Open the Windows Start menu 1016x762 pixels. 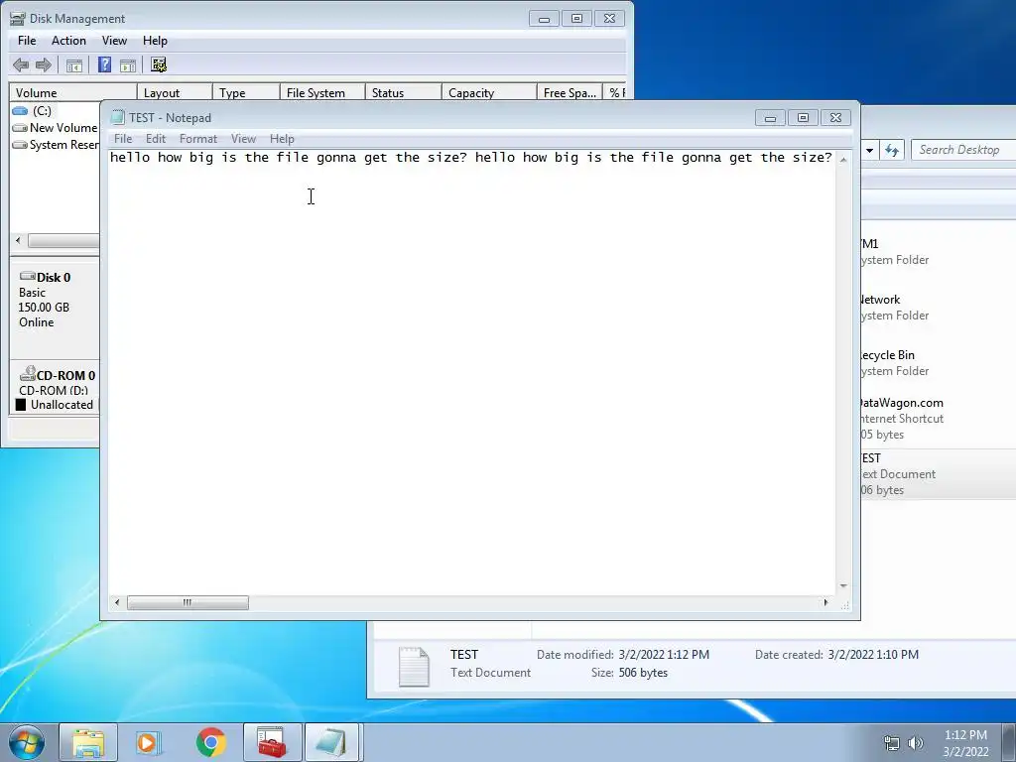(27, 742)
